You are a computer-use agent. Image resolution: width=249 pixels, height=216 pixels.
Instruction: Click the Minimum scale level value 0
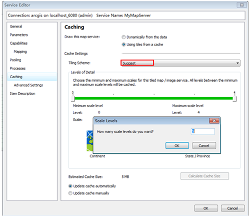coord(99,112)
